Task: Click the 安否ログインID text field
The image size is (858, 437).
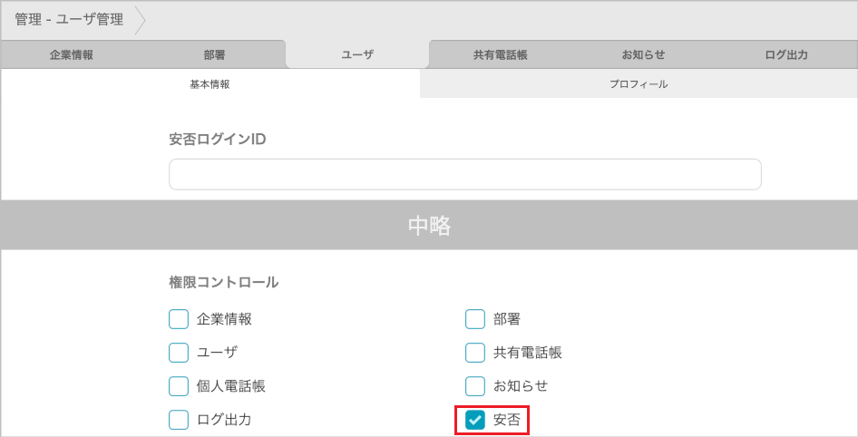Action: tap(464, 174)
